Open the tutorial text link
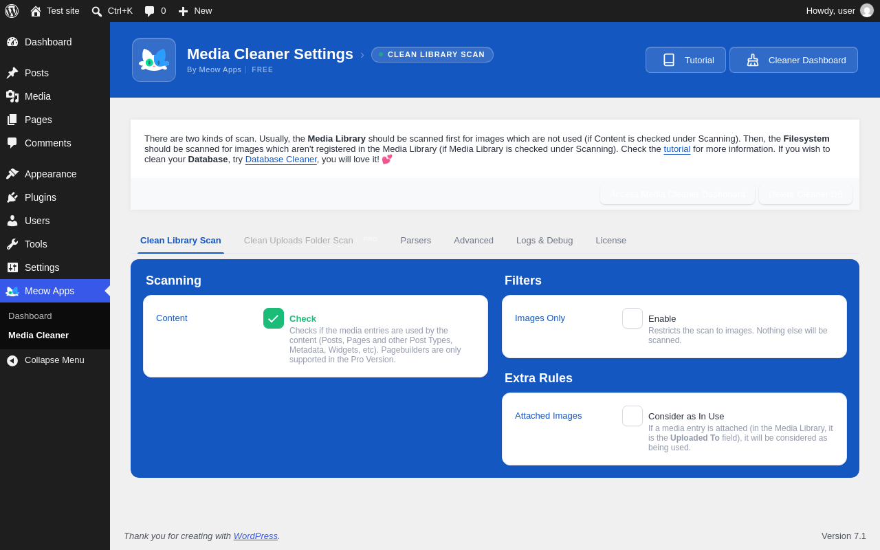The image size is (880, 550). click(677, 148)
